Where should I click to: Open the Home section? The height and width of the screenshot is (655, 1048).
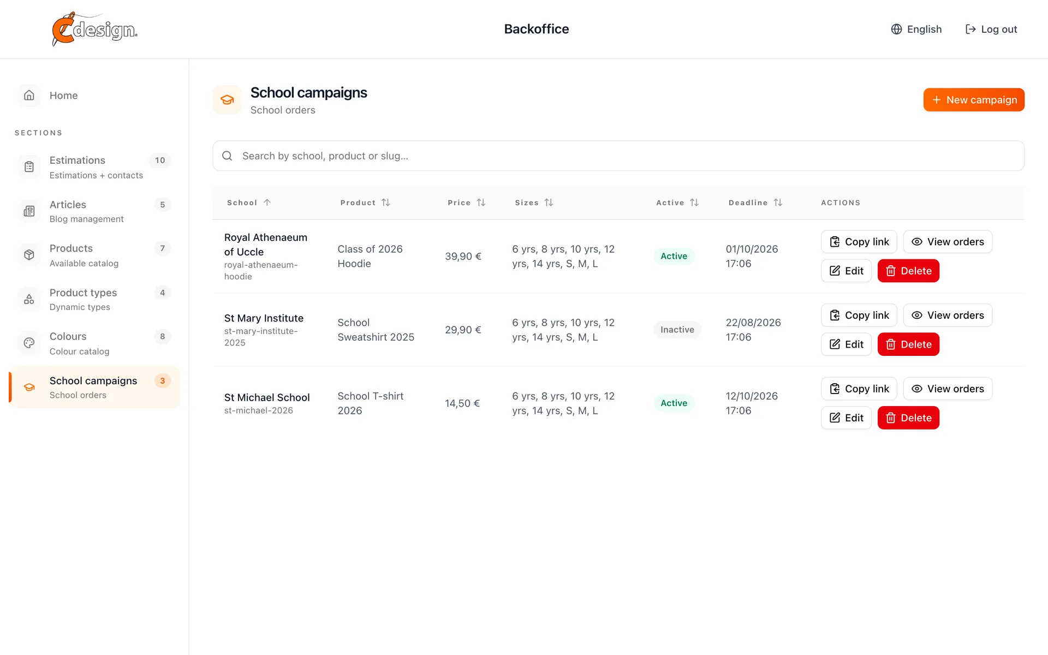(x=94, y=95)
